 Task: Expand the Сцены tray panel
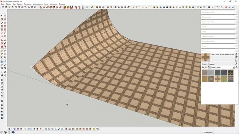(219, 27)
